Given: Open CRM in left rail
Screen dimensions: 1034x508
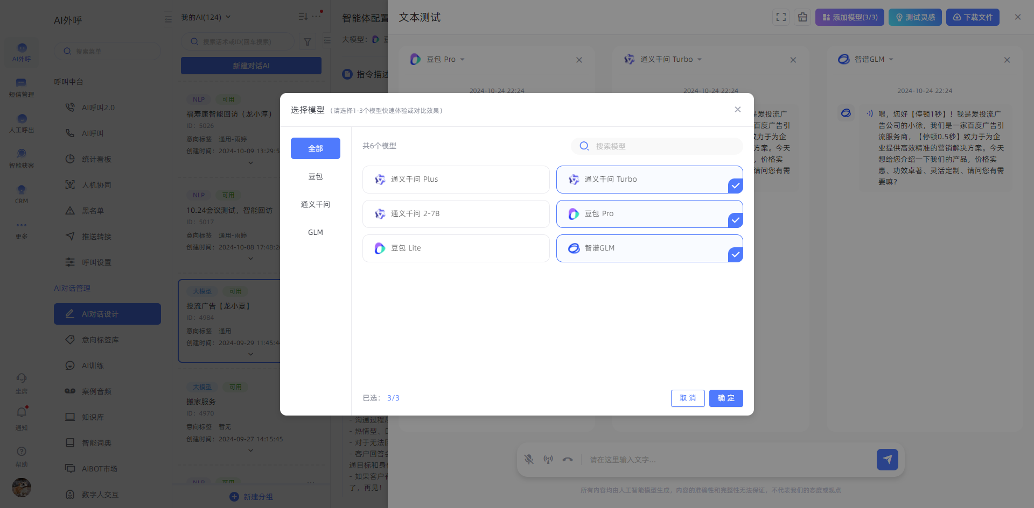Looking at the screenshot, I should tap(22, 195).
